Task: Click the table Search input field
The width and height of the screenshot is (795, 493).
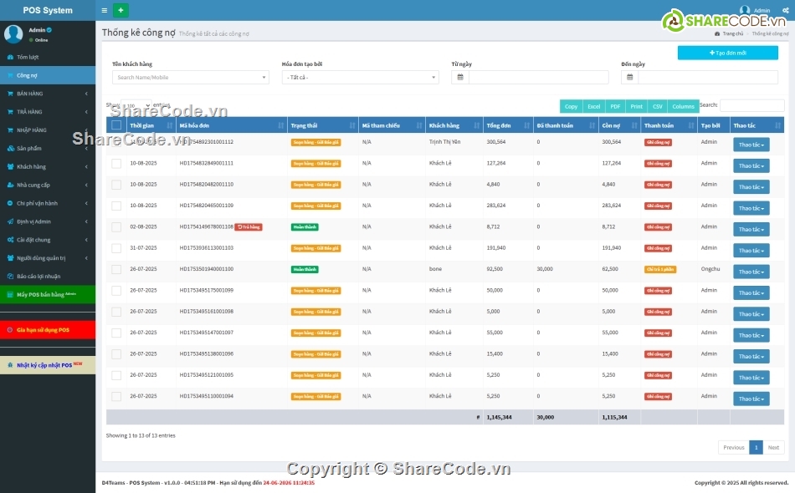Action: (x=751, y=105)
